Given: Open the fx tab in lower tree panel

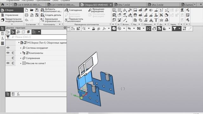Looking at the screenshot, I should (18, 94).
